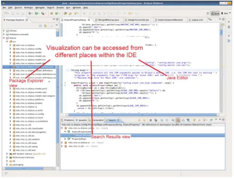Click the Pin Search View icon
The width and height of the screenshot is (234, 179).
pos(211,120)
